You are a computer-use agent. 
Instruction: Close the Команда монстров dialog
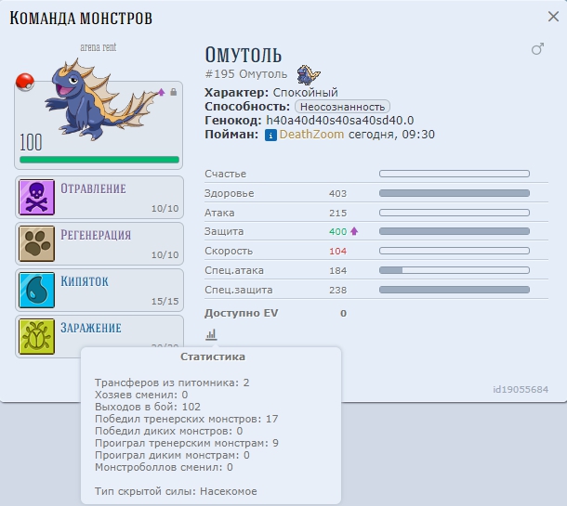coord(553,17)
